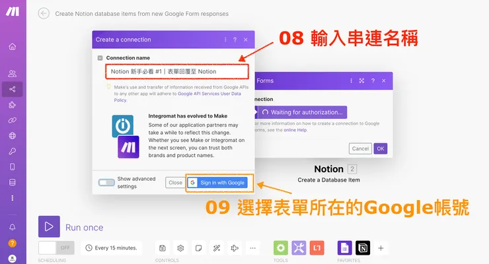Open the purple Tools wrench icon
The image size is (489, 264).
click(299, 247)
